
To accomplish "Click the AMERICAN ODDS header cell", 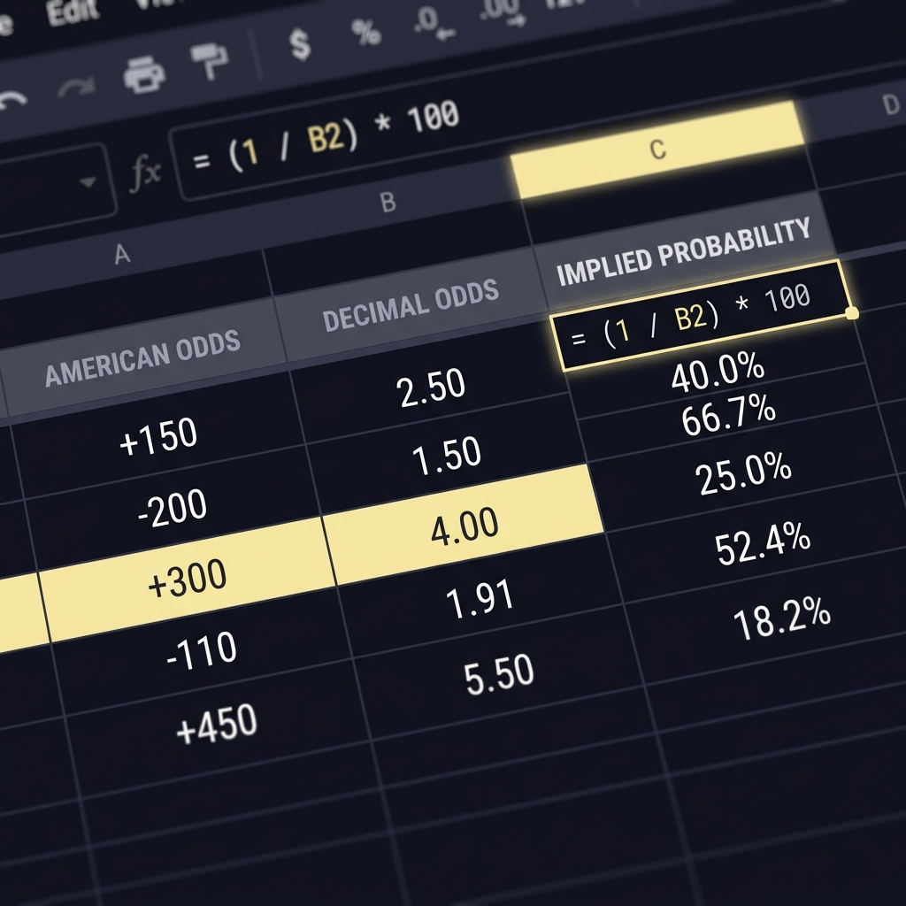I will coord(142,358).
